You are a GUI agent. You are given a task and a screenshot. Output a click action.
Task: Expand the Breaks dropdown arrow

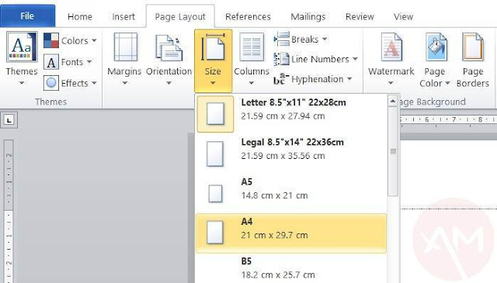pyautogui.click(x=325, y=40)
